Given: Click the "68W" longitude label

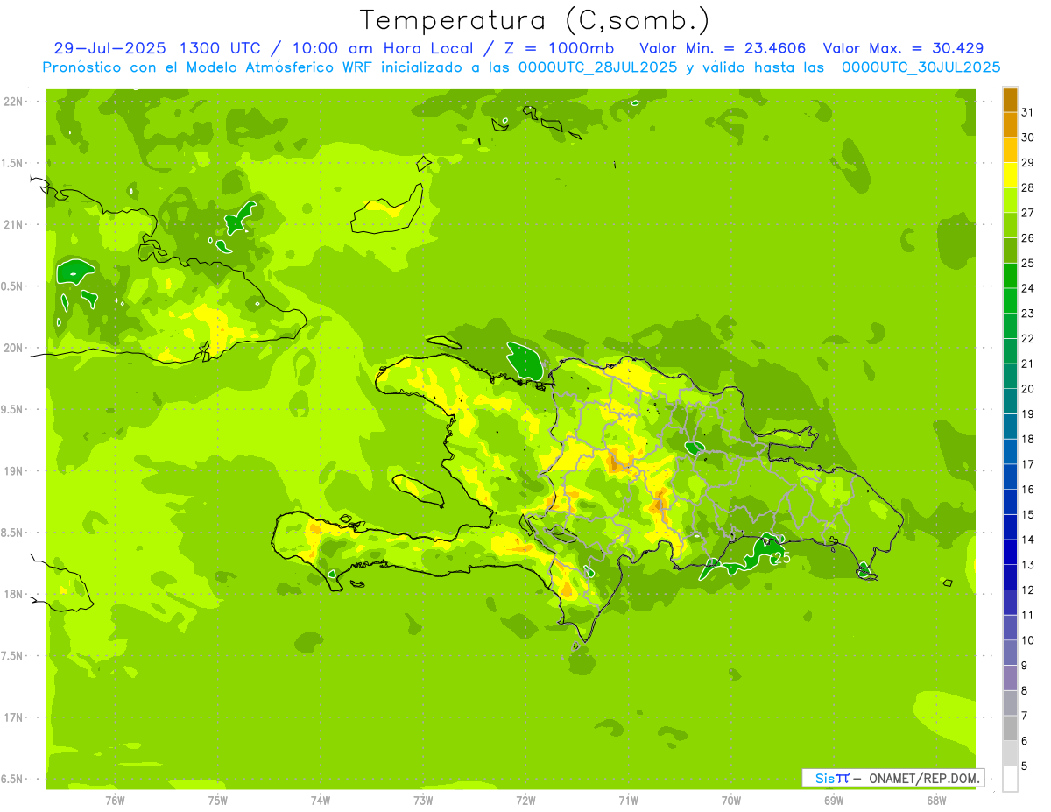Looking at the screenshot, I should click(936, 801).
